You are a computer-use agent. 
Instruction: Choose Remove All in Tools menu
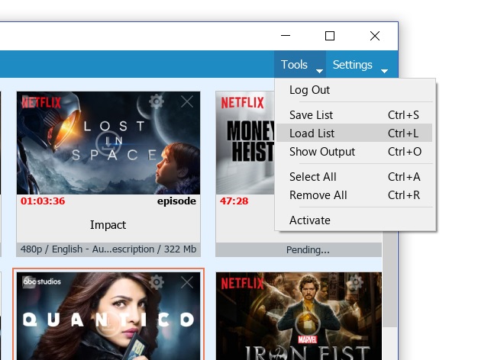(354, 195)
